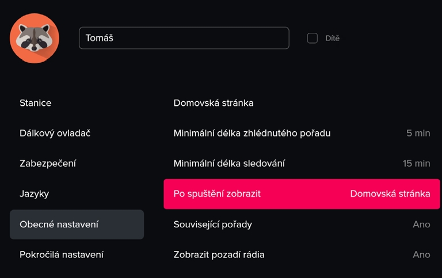Image resolution: width=442 pixels, height=278 pixels.
Task: Toggle the Dítě checkbox
Action: 313,38
